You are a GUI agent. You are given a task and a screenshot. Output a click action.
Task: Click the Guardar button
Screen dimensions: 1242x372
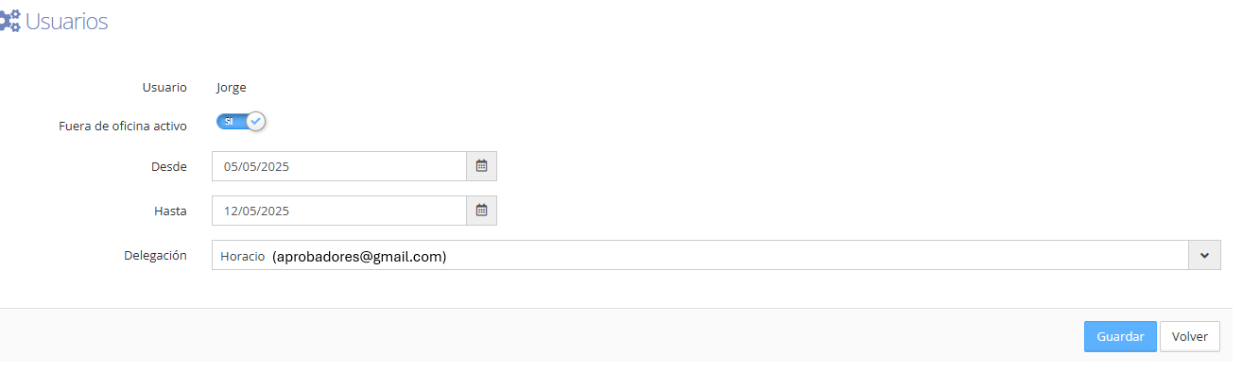pos(1120,336)
